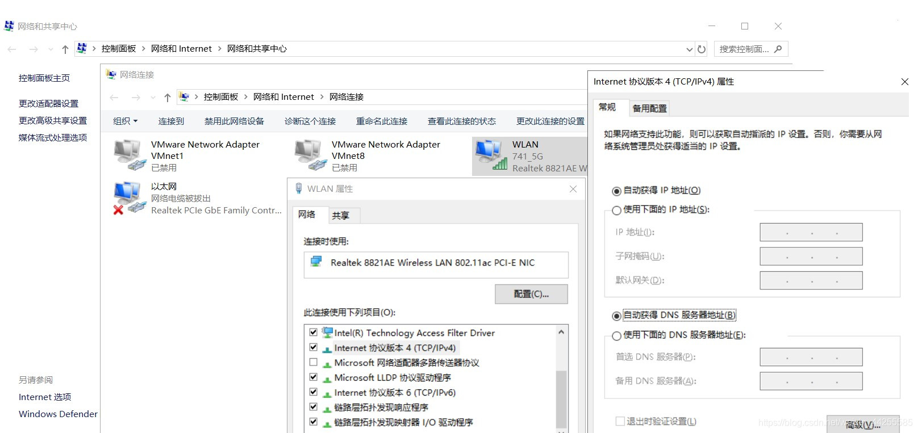Click the 高级(V)... button

(x=863, y=424)
